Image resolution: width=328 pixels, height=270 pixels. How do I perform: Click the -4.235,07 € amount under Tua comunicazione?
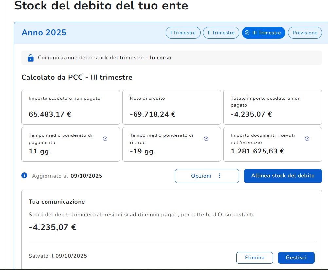(53, 227)
